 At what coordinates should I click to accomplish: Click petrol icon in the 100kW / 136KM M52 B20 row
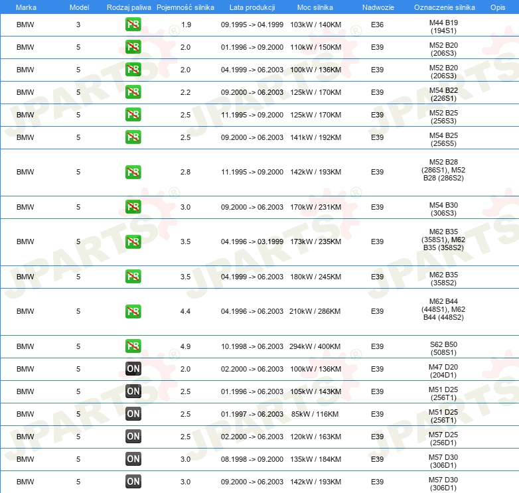pyautogui.click(x=133, y=70)
